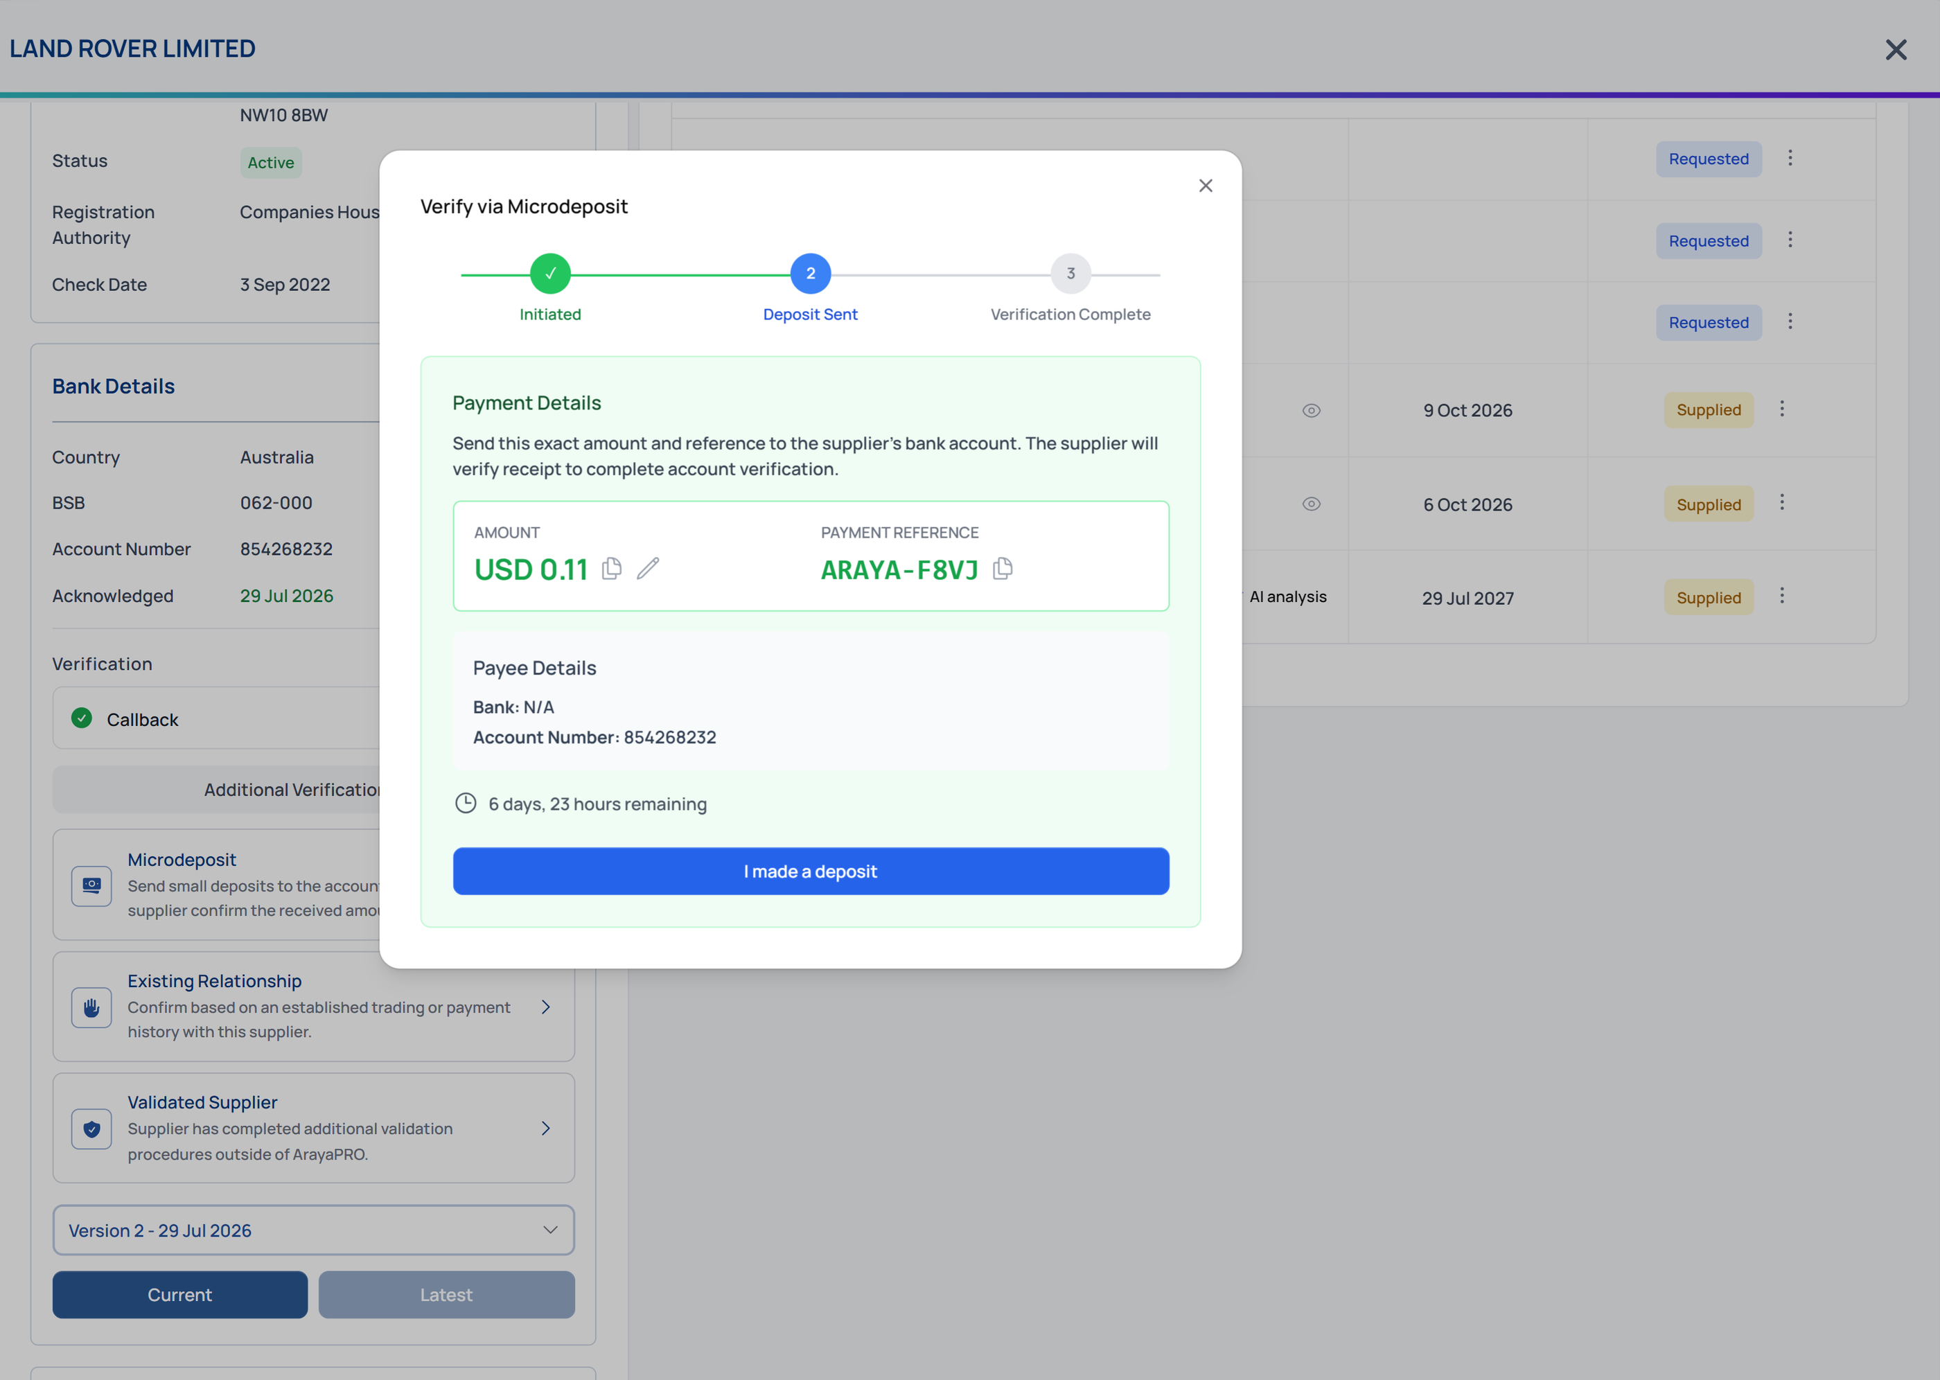The image size is (1940, 1380).
Task: Close the Land Rover Limited panel
Action: point(1896,50)
